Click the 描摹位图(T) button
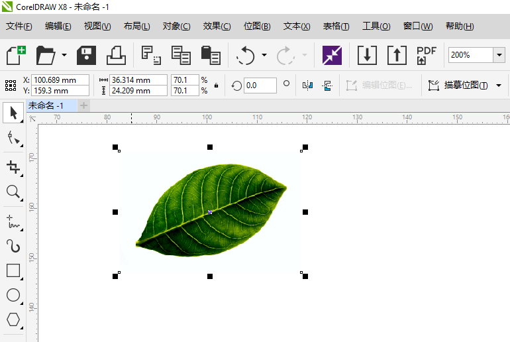 [459, 85]
